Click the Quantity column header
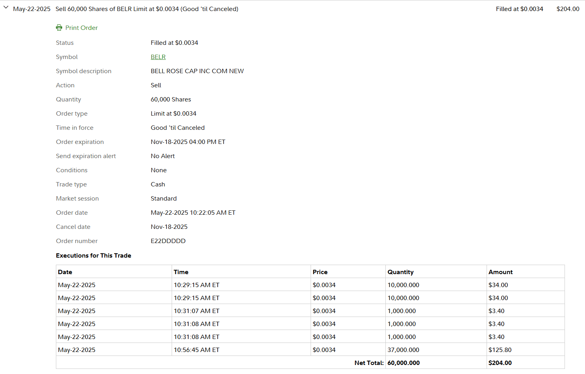The width and height of the screenshot is (585, 374). [400, 272]
